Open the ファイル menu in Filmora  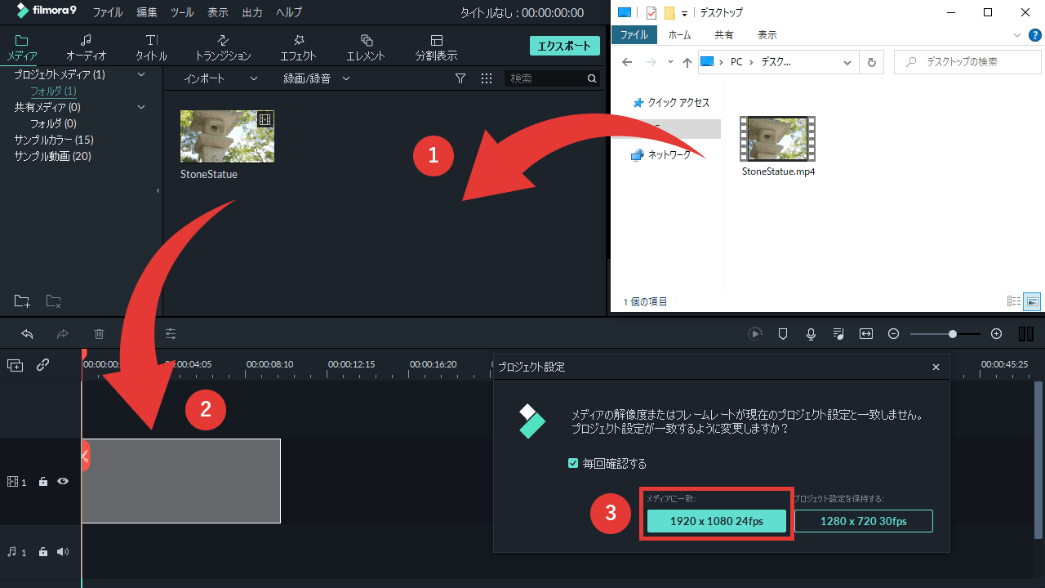[108, 12]
